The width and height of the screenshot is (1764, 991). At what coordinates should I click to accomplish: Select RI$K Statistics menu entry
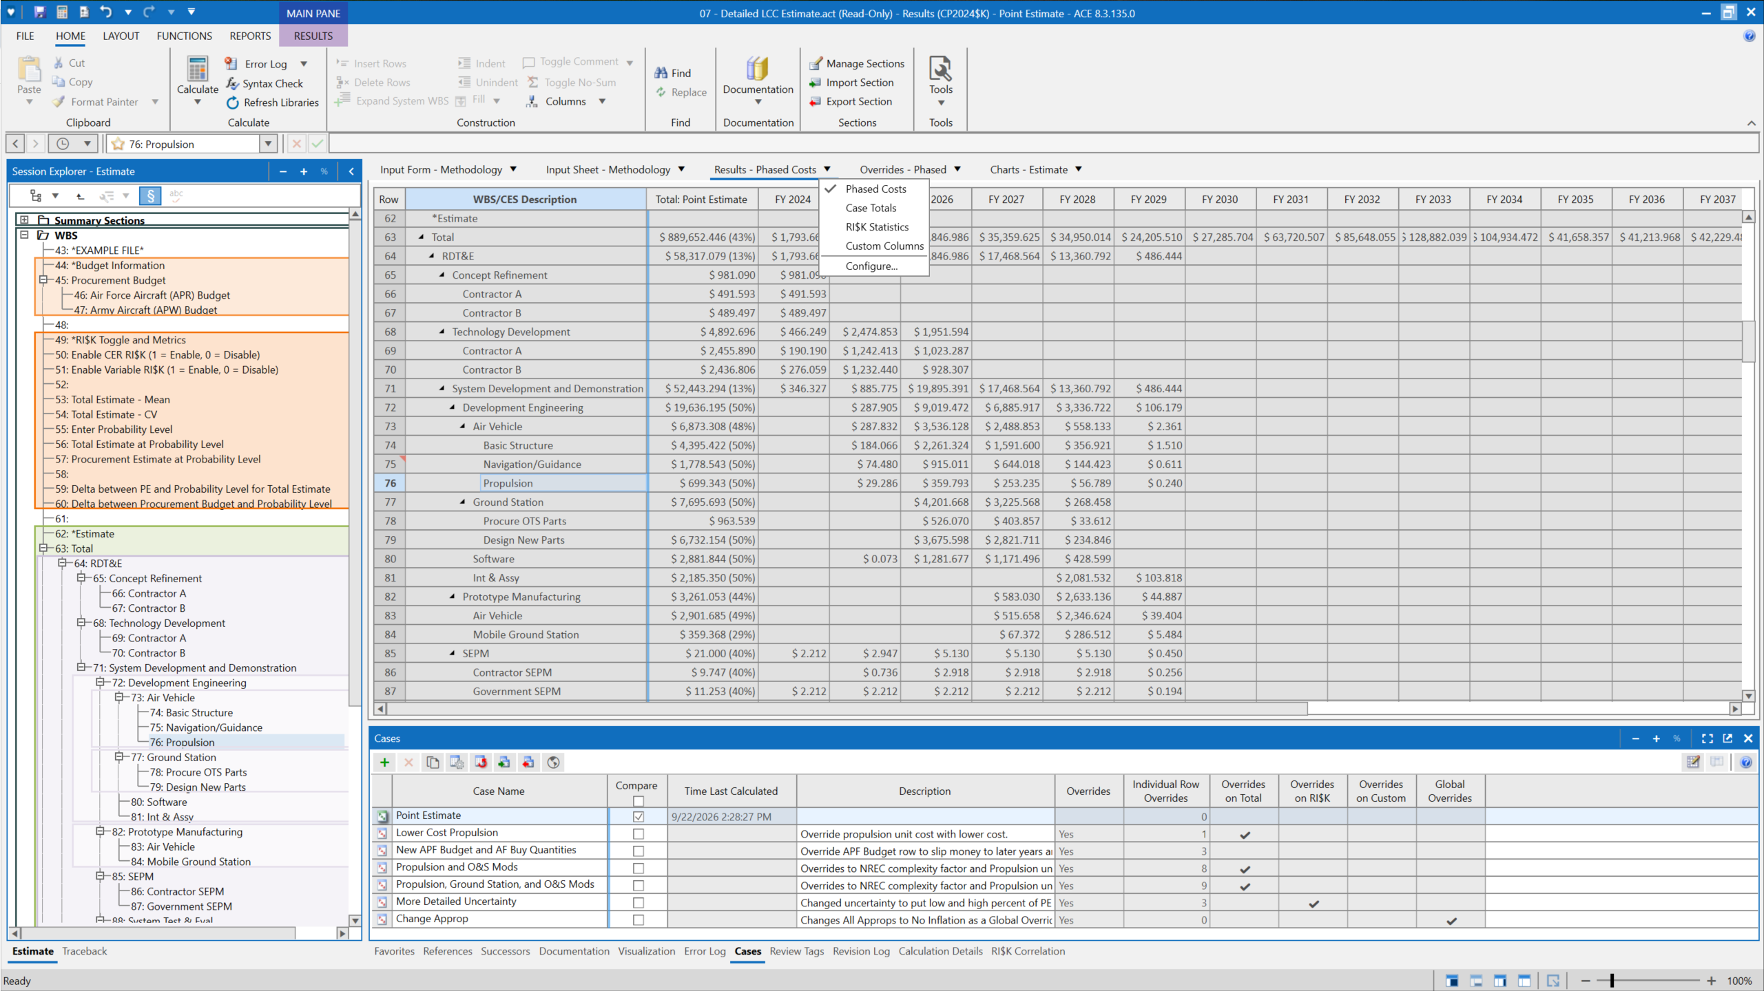point(877,227)
